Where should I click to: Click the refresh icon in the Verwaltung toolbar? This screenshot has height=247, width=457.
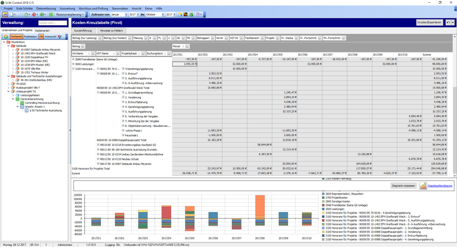(6, 36)
